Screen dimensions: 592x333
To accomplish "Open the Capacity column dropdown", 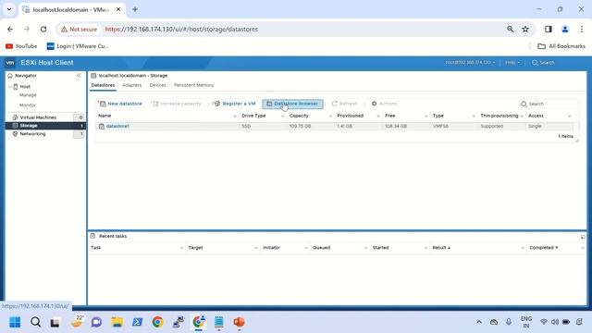I will [330, 116].
